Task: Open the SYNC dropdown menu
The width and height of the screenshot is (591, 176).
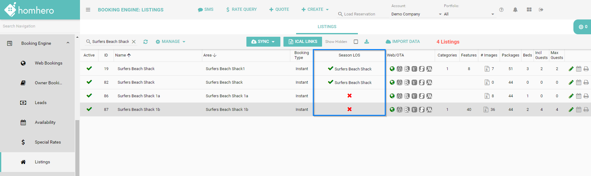Action: (x=263, y=42)
